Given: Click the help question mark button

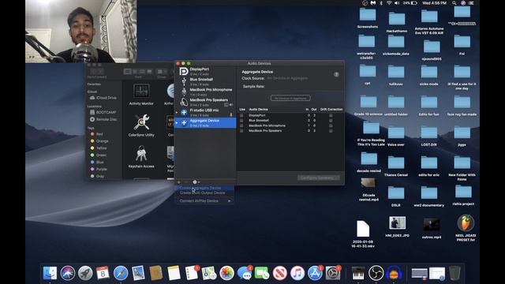Looking at the screenshot, I should coord(336,74).
